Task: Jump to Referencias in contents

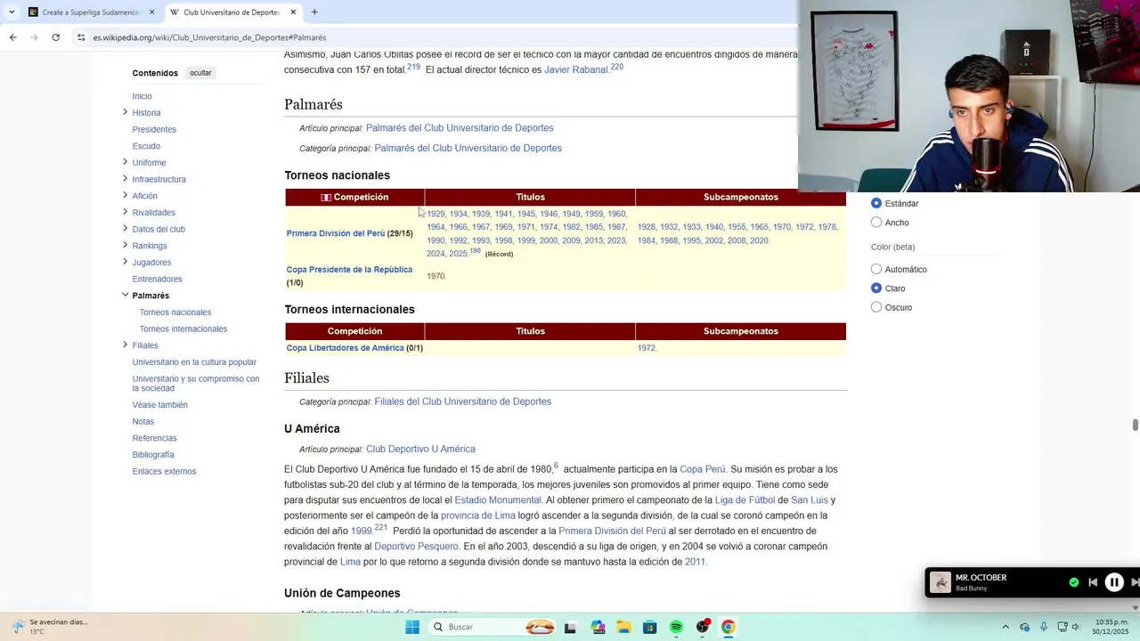Action: (154, 438)
